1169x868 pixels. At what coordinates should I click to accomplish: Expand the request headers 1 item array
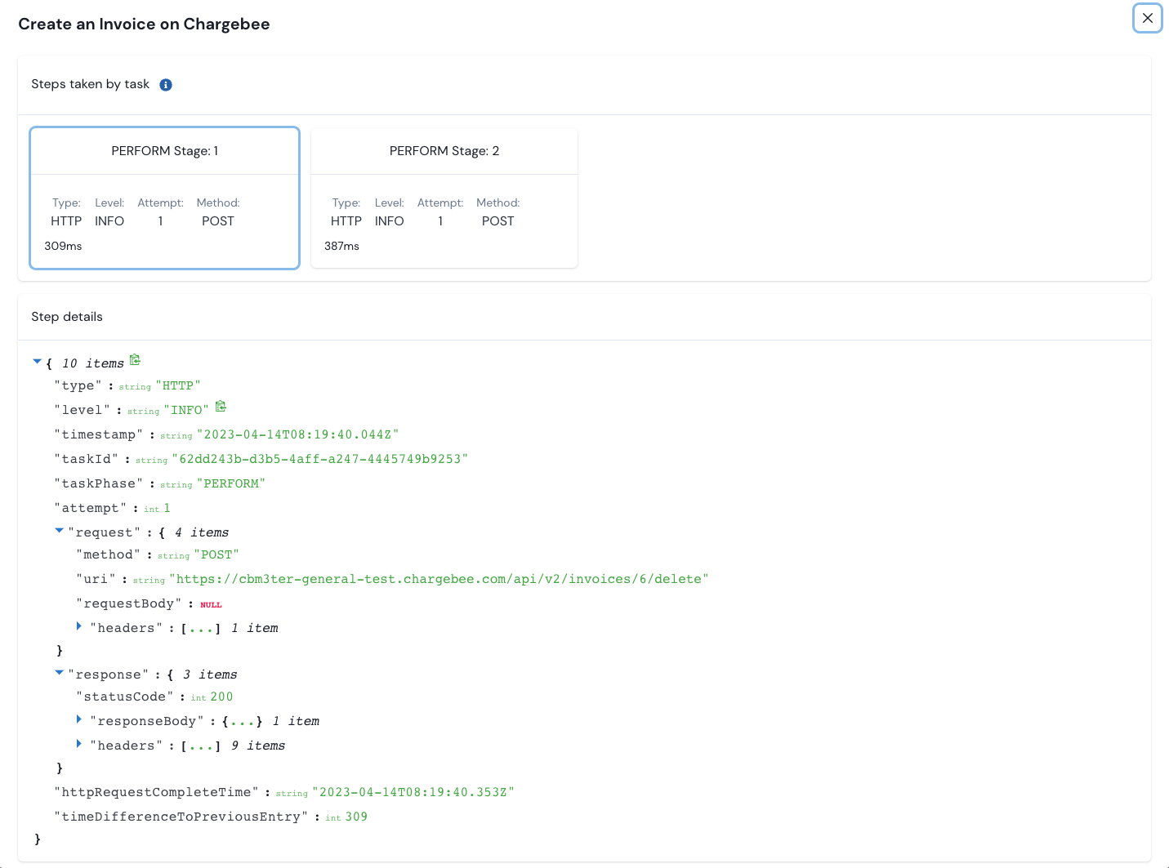click(79, 626)
